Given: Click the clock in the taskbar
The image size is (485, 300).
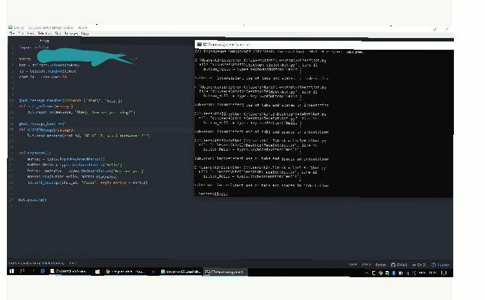Looking at the screenshot, I should coord(432,273).
